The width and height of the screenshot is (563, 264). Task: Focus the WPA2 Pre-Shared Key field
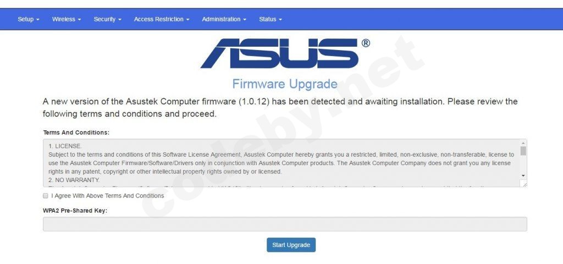[x=285, y=224]
